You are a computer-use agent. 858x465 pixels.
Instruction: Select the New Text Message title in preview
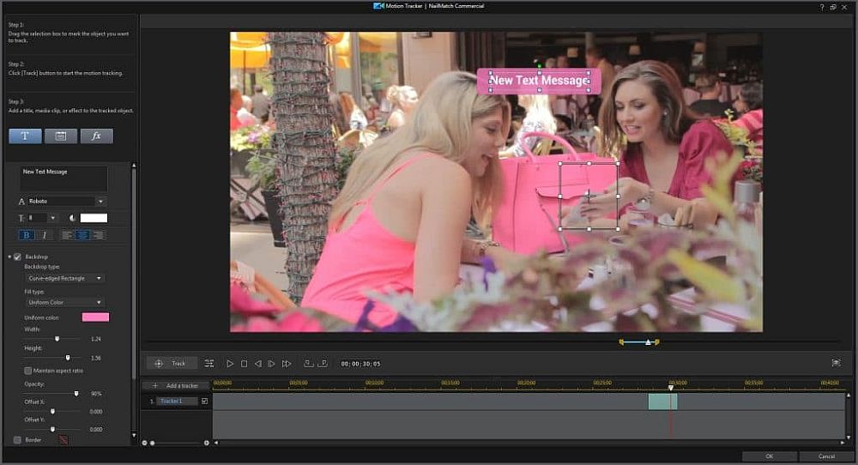tap(539, 81)
